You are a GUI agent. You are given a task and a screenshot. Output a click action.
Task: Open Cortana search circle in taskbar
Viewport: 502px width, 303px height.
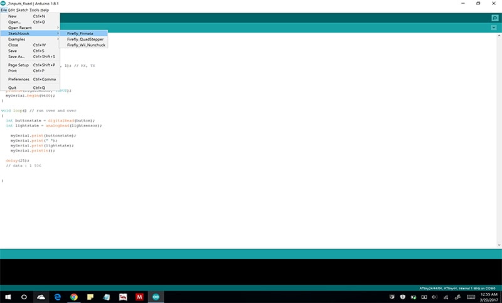click(x=24, y=297)
